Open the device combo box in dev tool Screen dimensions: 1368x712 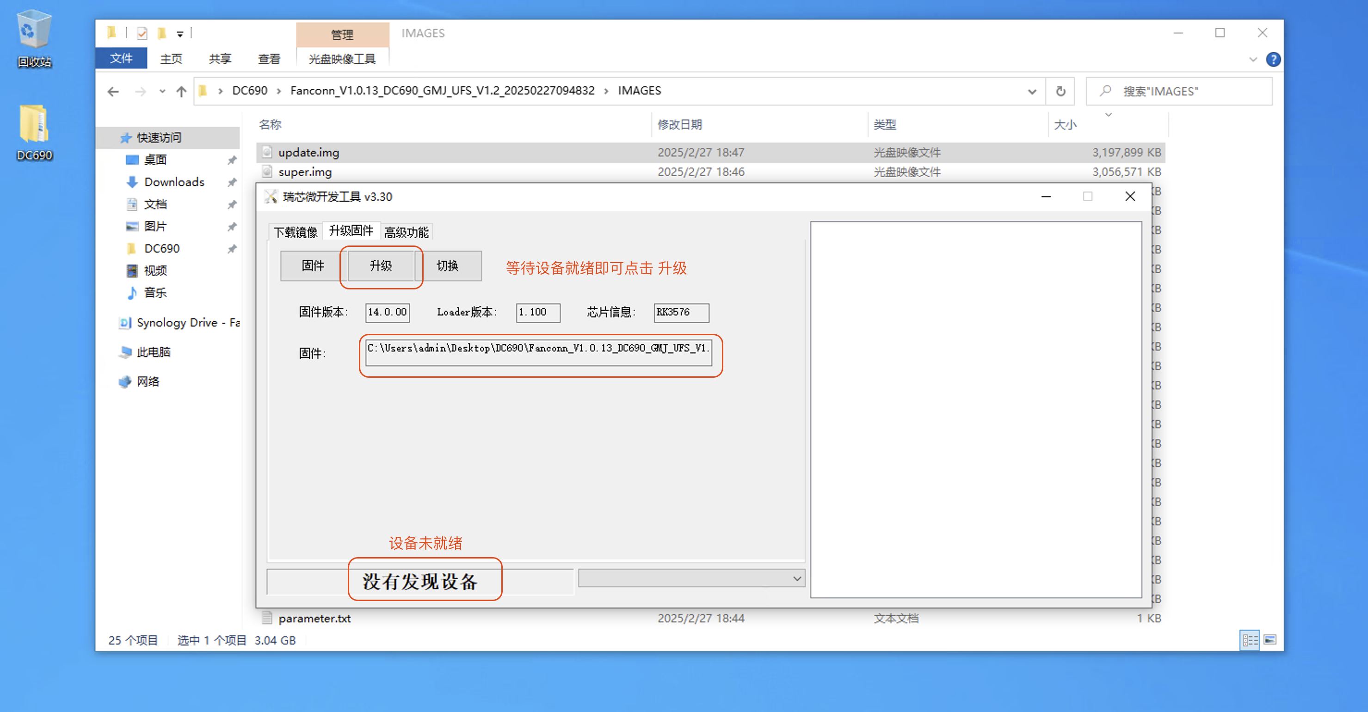click(x=691, y=578)
